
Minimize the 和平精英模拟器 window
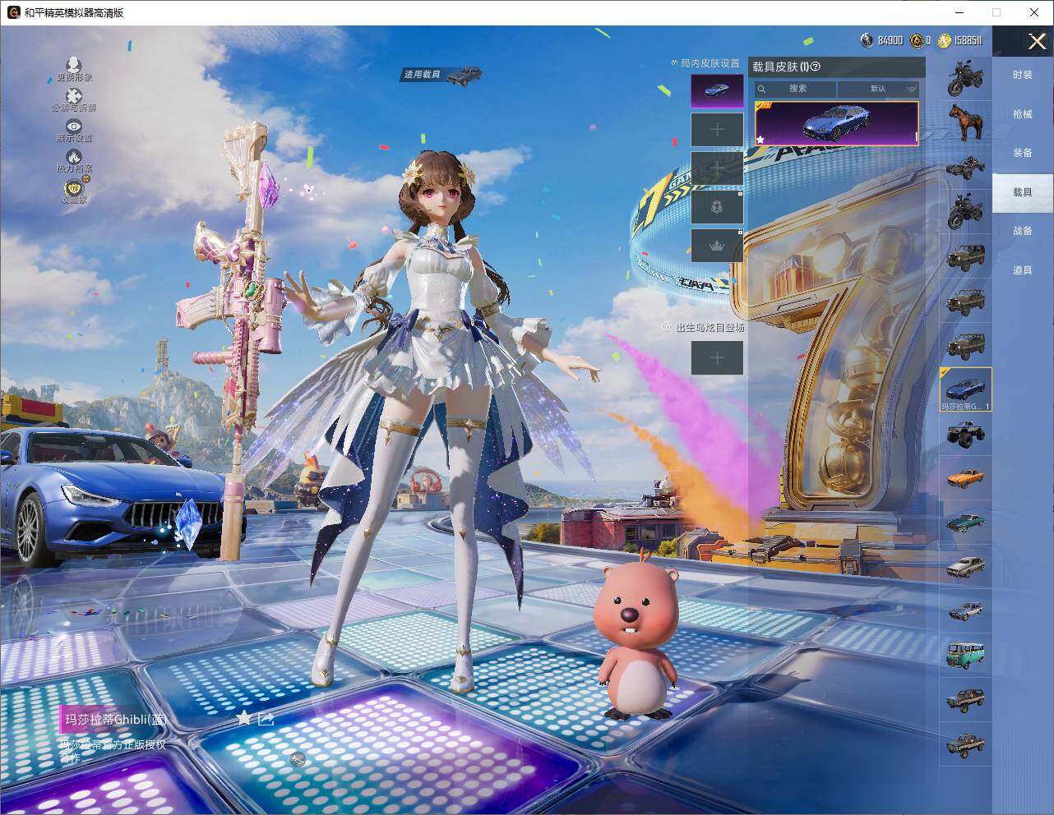(959, 12)
